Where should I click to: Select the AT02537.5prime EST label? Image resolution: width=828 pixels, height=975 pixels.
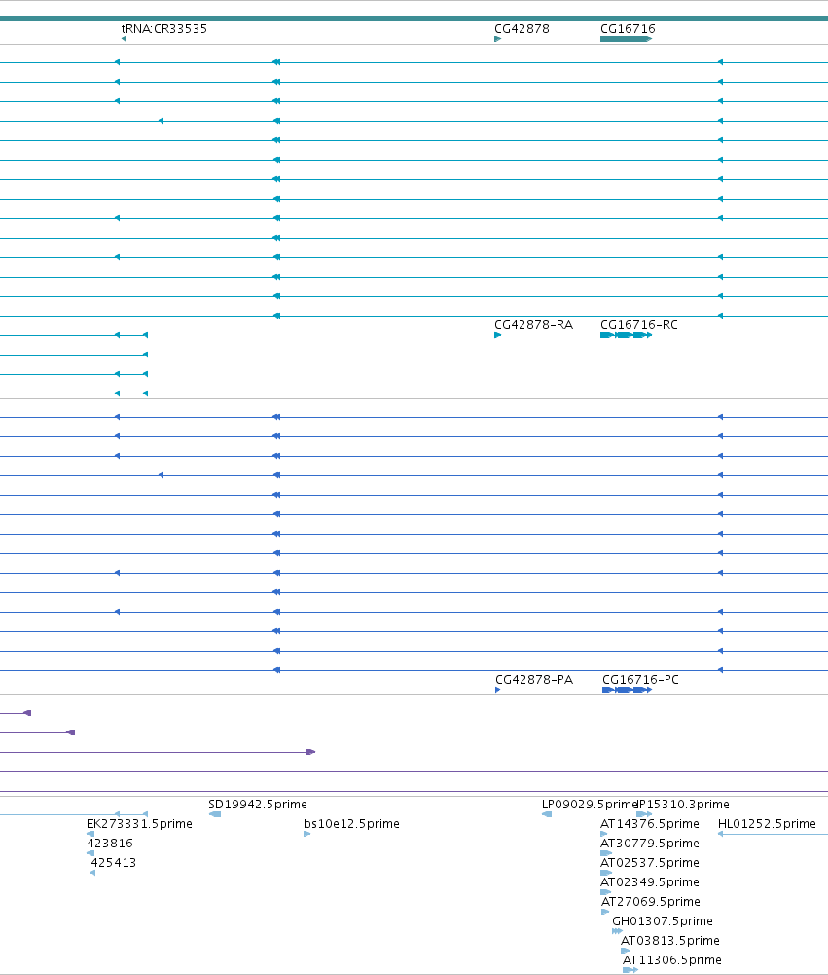click(x=650, y=862)
